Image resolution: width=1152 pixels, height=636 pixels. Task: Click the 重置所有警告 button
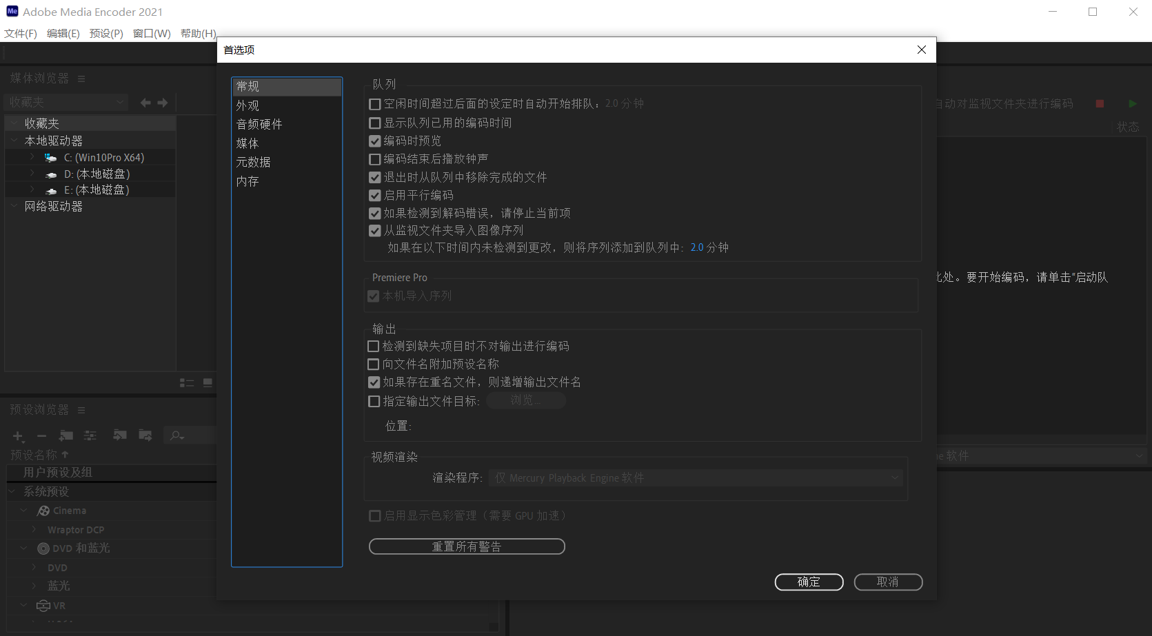[x=467, y=546]
